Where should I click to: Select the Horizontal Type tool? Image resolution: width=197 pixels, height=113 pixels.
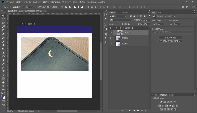(x=3, y=71)
